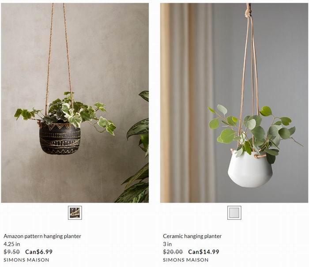Click the 4.25 in size label
Image resolution: width=309 pixels, height=267 pixels.
pyautogui.click(x=12, y=244)
